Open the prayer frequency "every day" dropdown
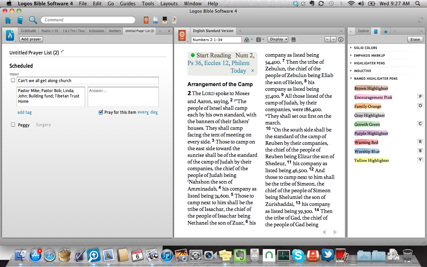Image resolution: width=427 pixels, height=267 pixels. click(x=147, y=112)
